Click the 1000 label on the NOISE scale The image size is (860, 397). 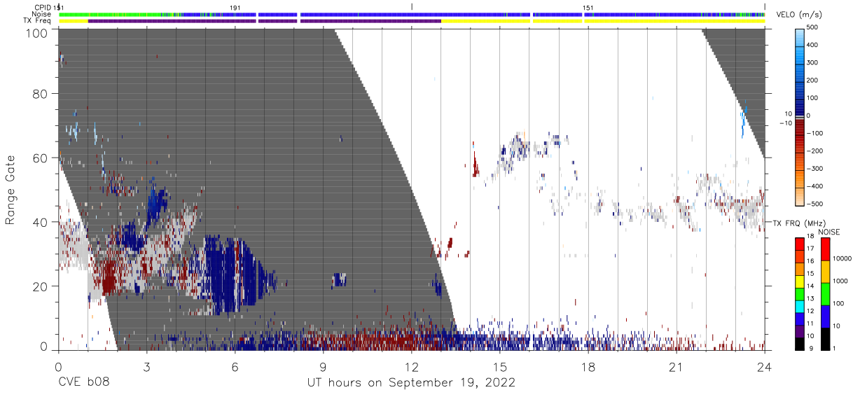842,280
